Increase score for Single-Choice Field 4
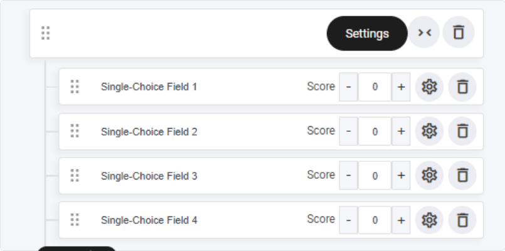 pyautogui.click(x=401, y=220)
